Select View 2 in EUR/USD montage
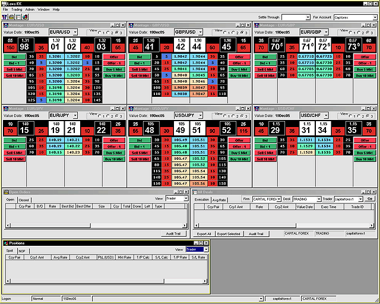 point(108,32)
